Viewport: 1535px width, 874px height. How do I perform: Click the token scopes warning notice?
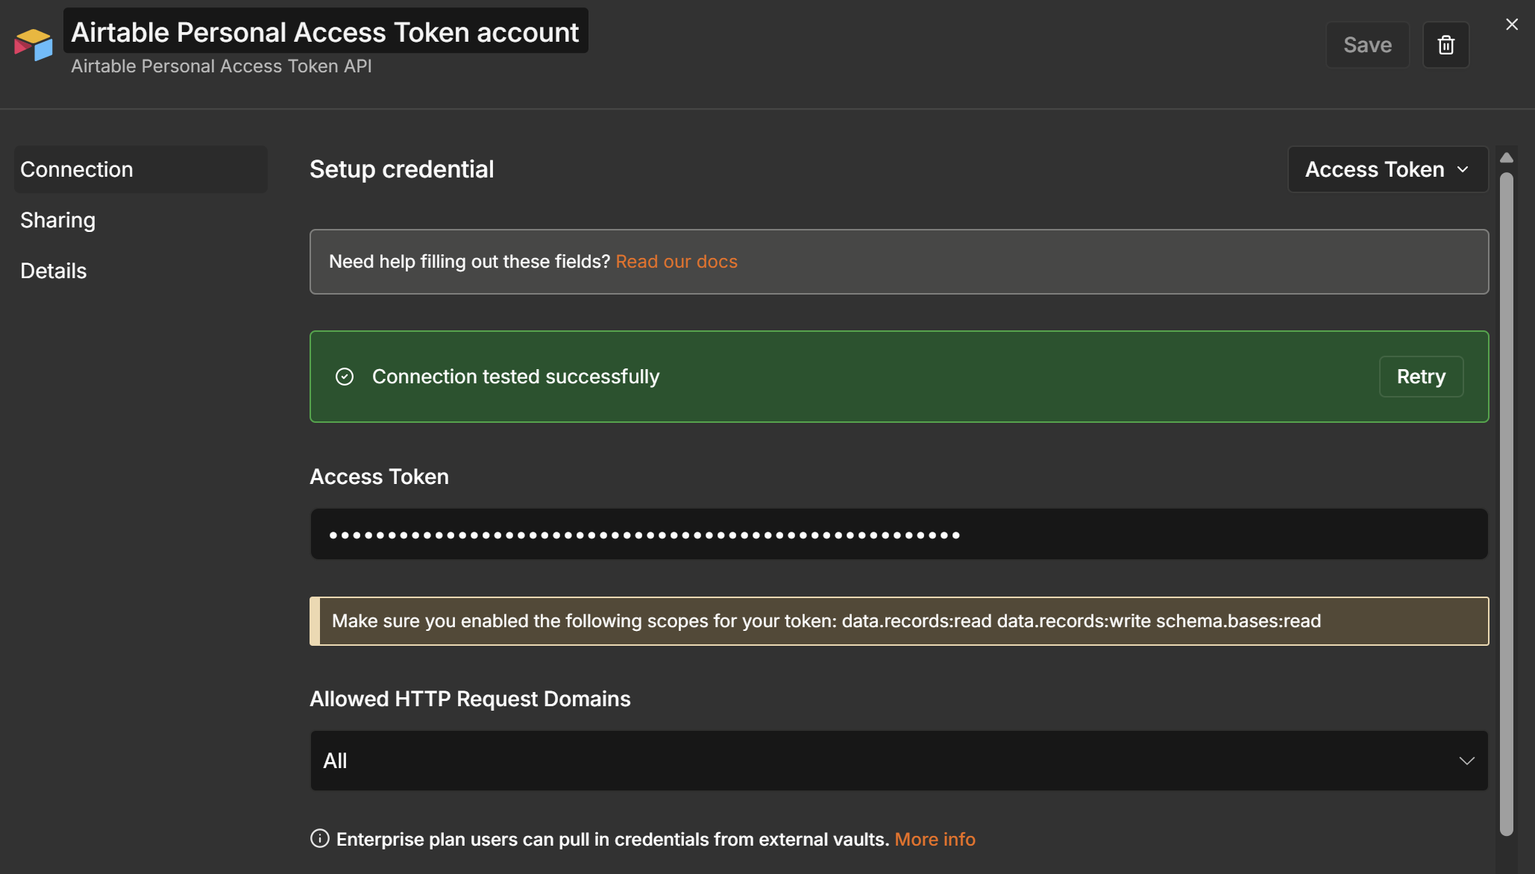click(x=899, y=621)
